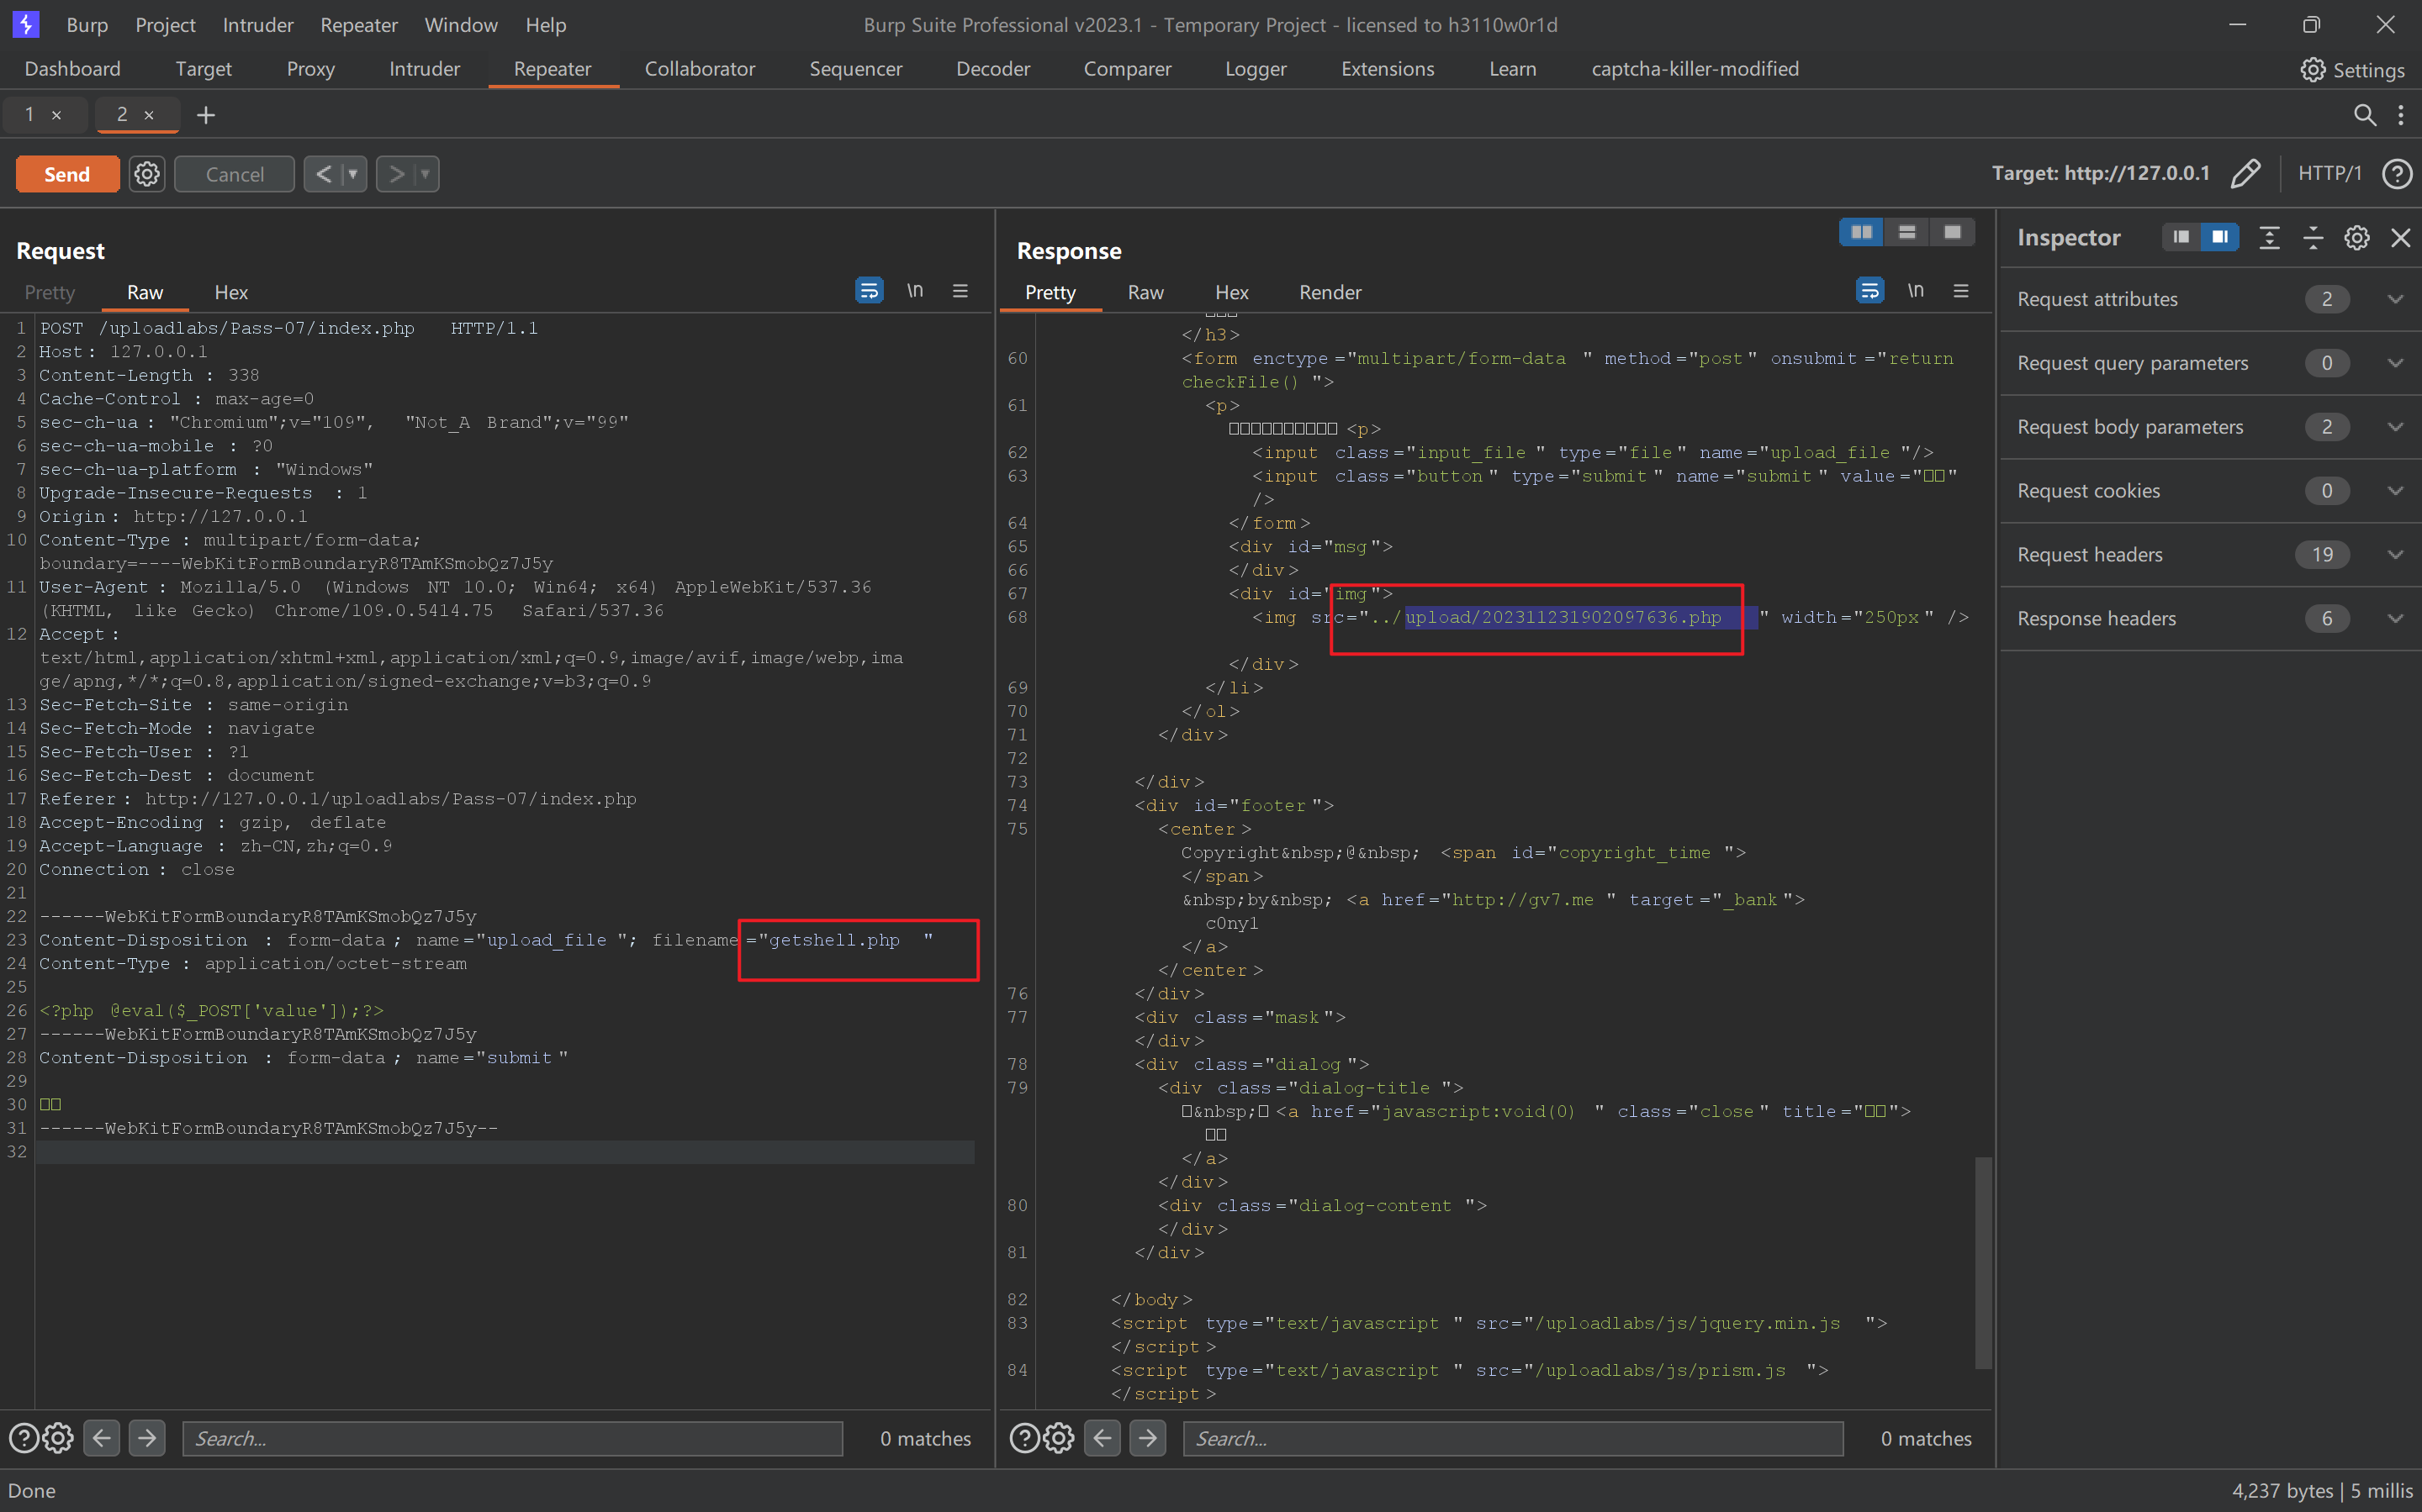Edit the target with pencil icon
Viewport: 2422px width, 1512px height.
click(2245, 173)
